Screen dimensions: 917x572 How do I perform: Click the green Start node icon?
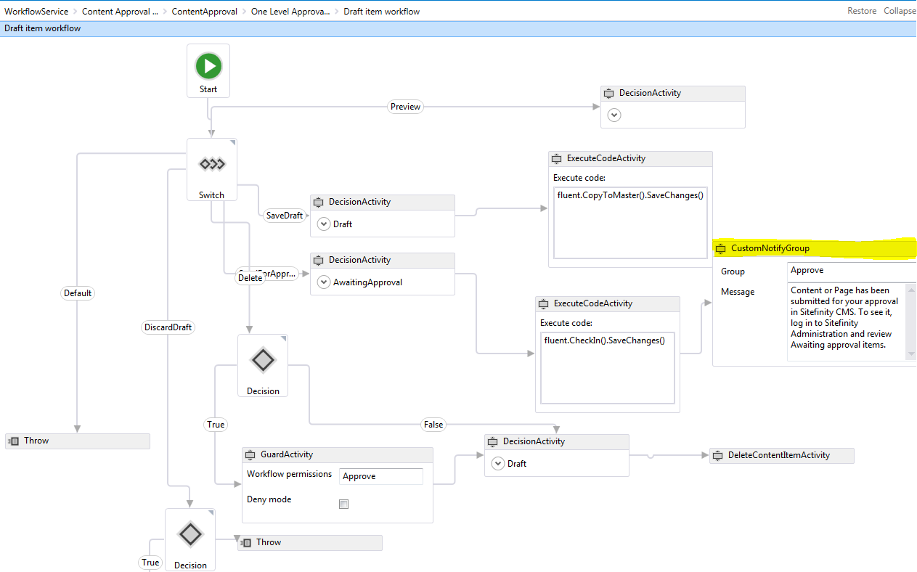(x=208, y=66)
